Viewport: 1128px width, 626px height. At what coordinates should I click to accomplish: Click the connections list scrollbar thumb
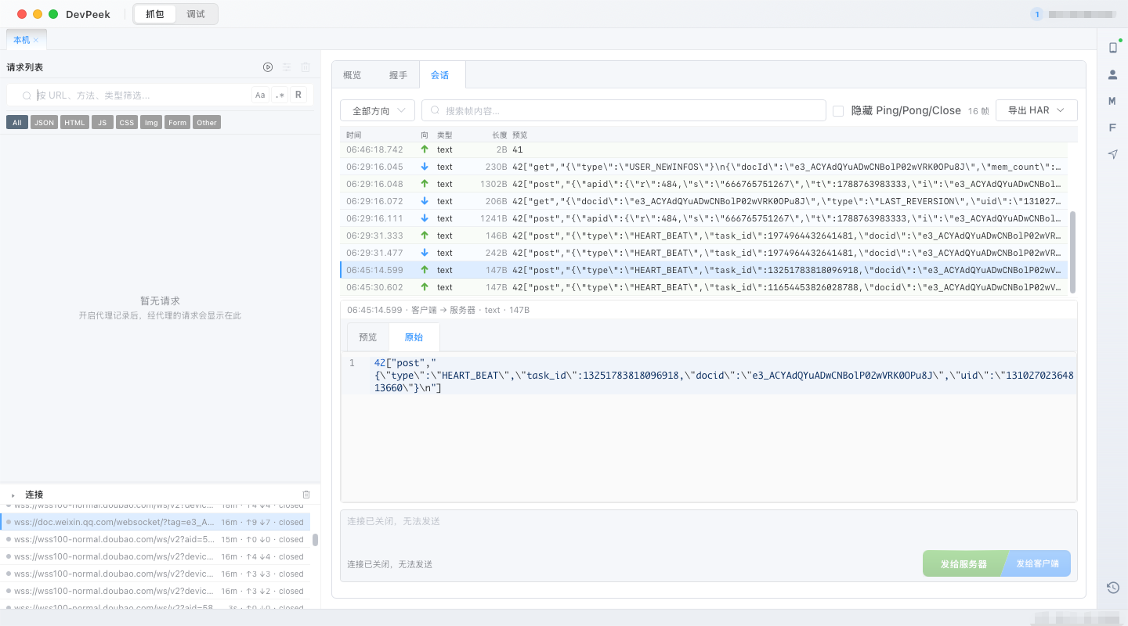click(x=315, y=540)
